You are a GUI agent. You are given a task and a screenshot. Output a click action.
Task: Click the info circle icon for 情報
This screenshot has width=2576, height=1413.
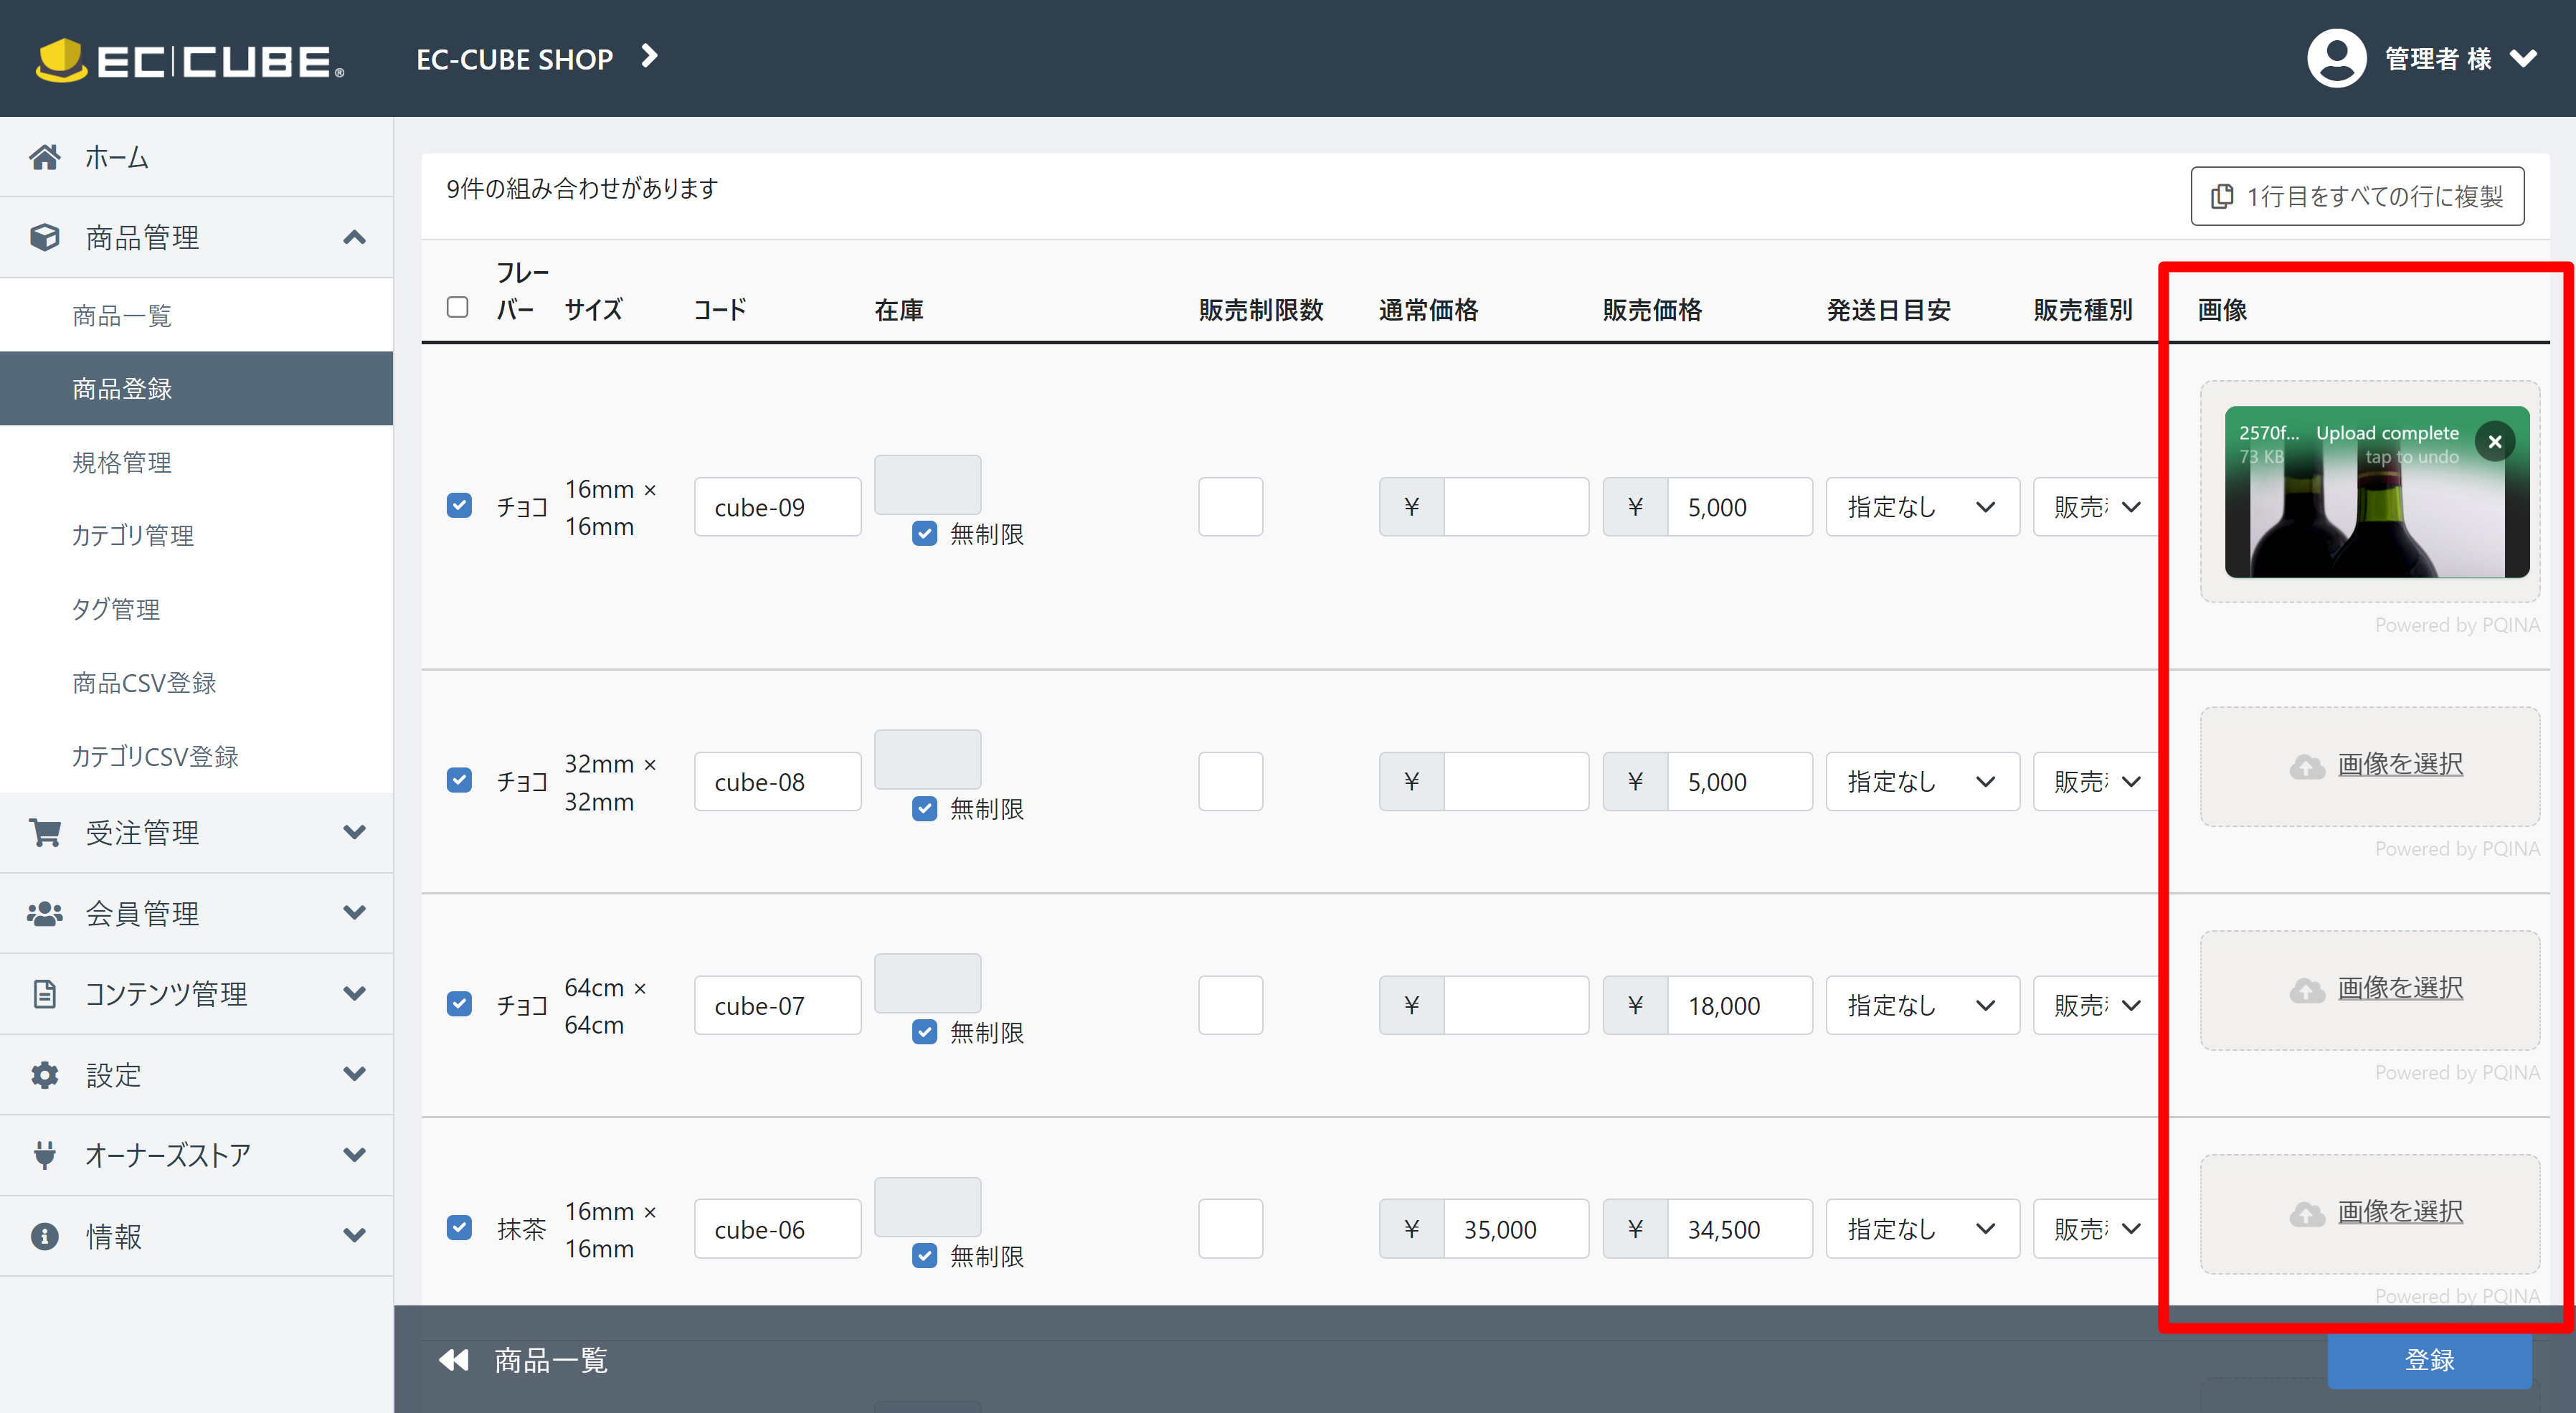tap(45, 1236)
